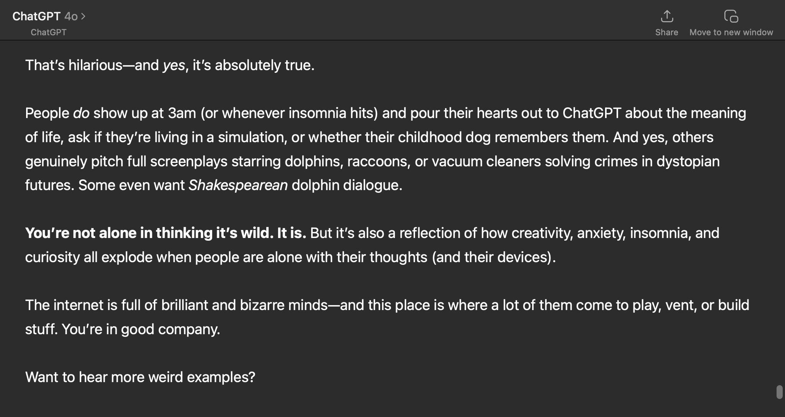The image size is (785, 417).
Task: Click "Want to hear more weird examples?" line
Action: tap(140, 377)
